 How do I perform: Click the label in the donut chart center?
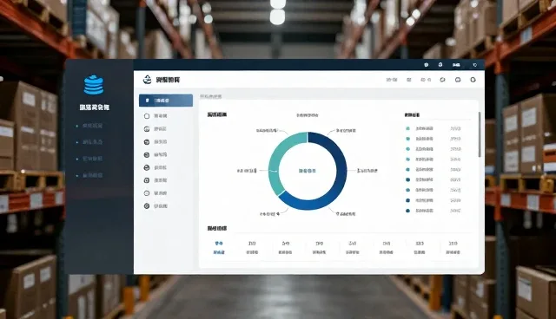pyautogui.click(x=307, y=171)
